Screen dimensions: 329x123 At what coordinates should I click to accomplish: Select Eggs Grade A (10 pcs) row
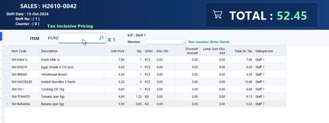pyautogui.click(x=145, y=67)
